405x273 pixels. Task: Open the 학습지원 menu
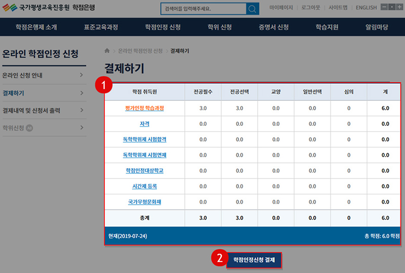[x=327, y=27]
